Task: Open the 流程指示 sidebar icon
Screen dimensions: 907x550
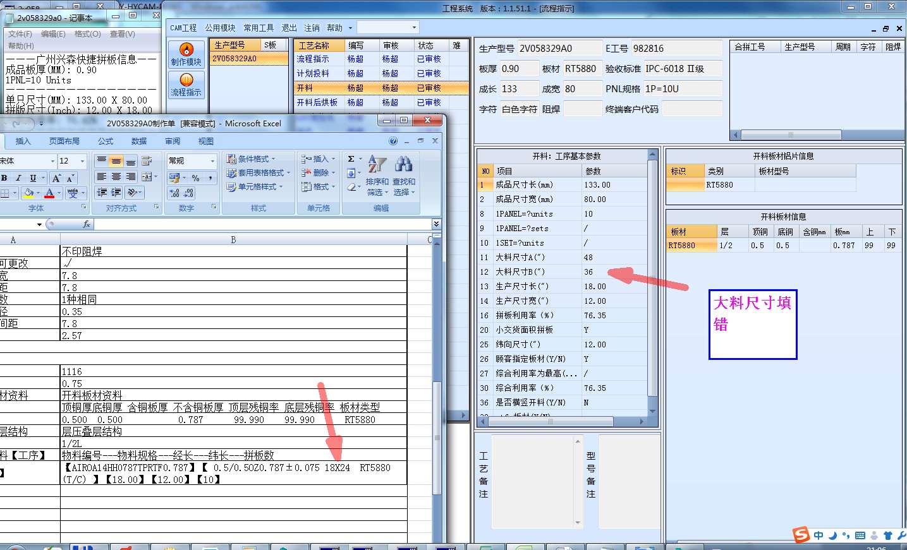Action: 186,85
